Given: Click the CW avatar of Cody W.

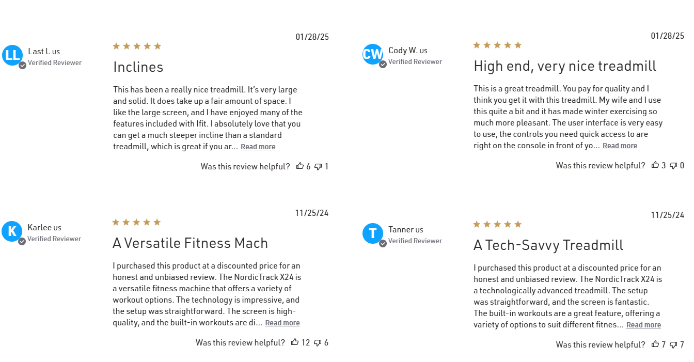Looking at the screenshot, I should (373, 54).
